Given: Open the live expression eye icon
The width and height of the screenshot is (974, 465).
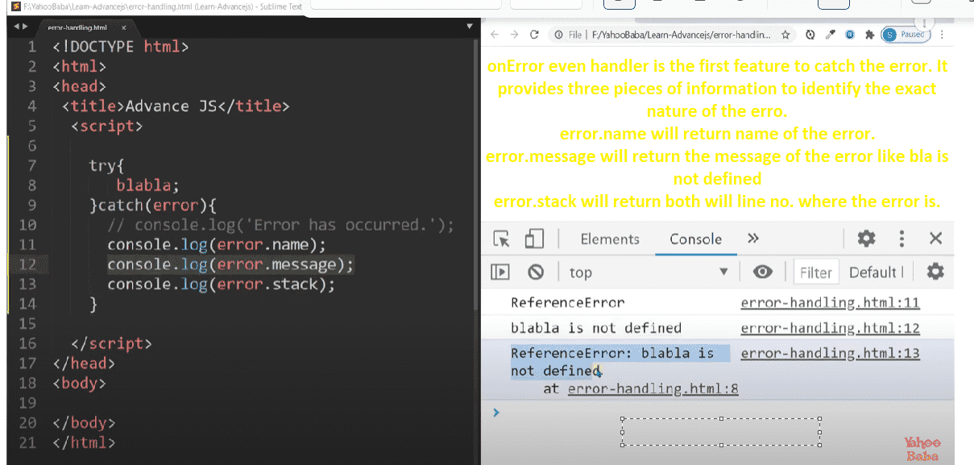Looking at the screenshot, I should pyautogui.click(x=762, y=272).
